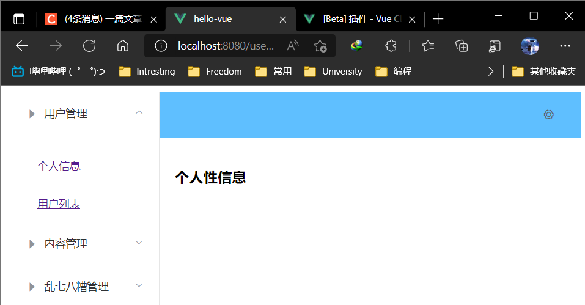Image resolution: width=585 pixels, height=305 pixels.
Task: Open the 编程 bookmarks folder
Action: pos(393,72)
